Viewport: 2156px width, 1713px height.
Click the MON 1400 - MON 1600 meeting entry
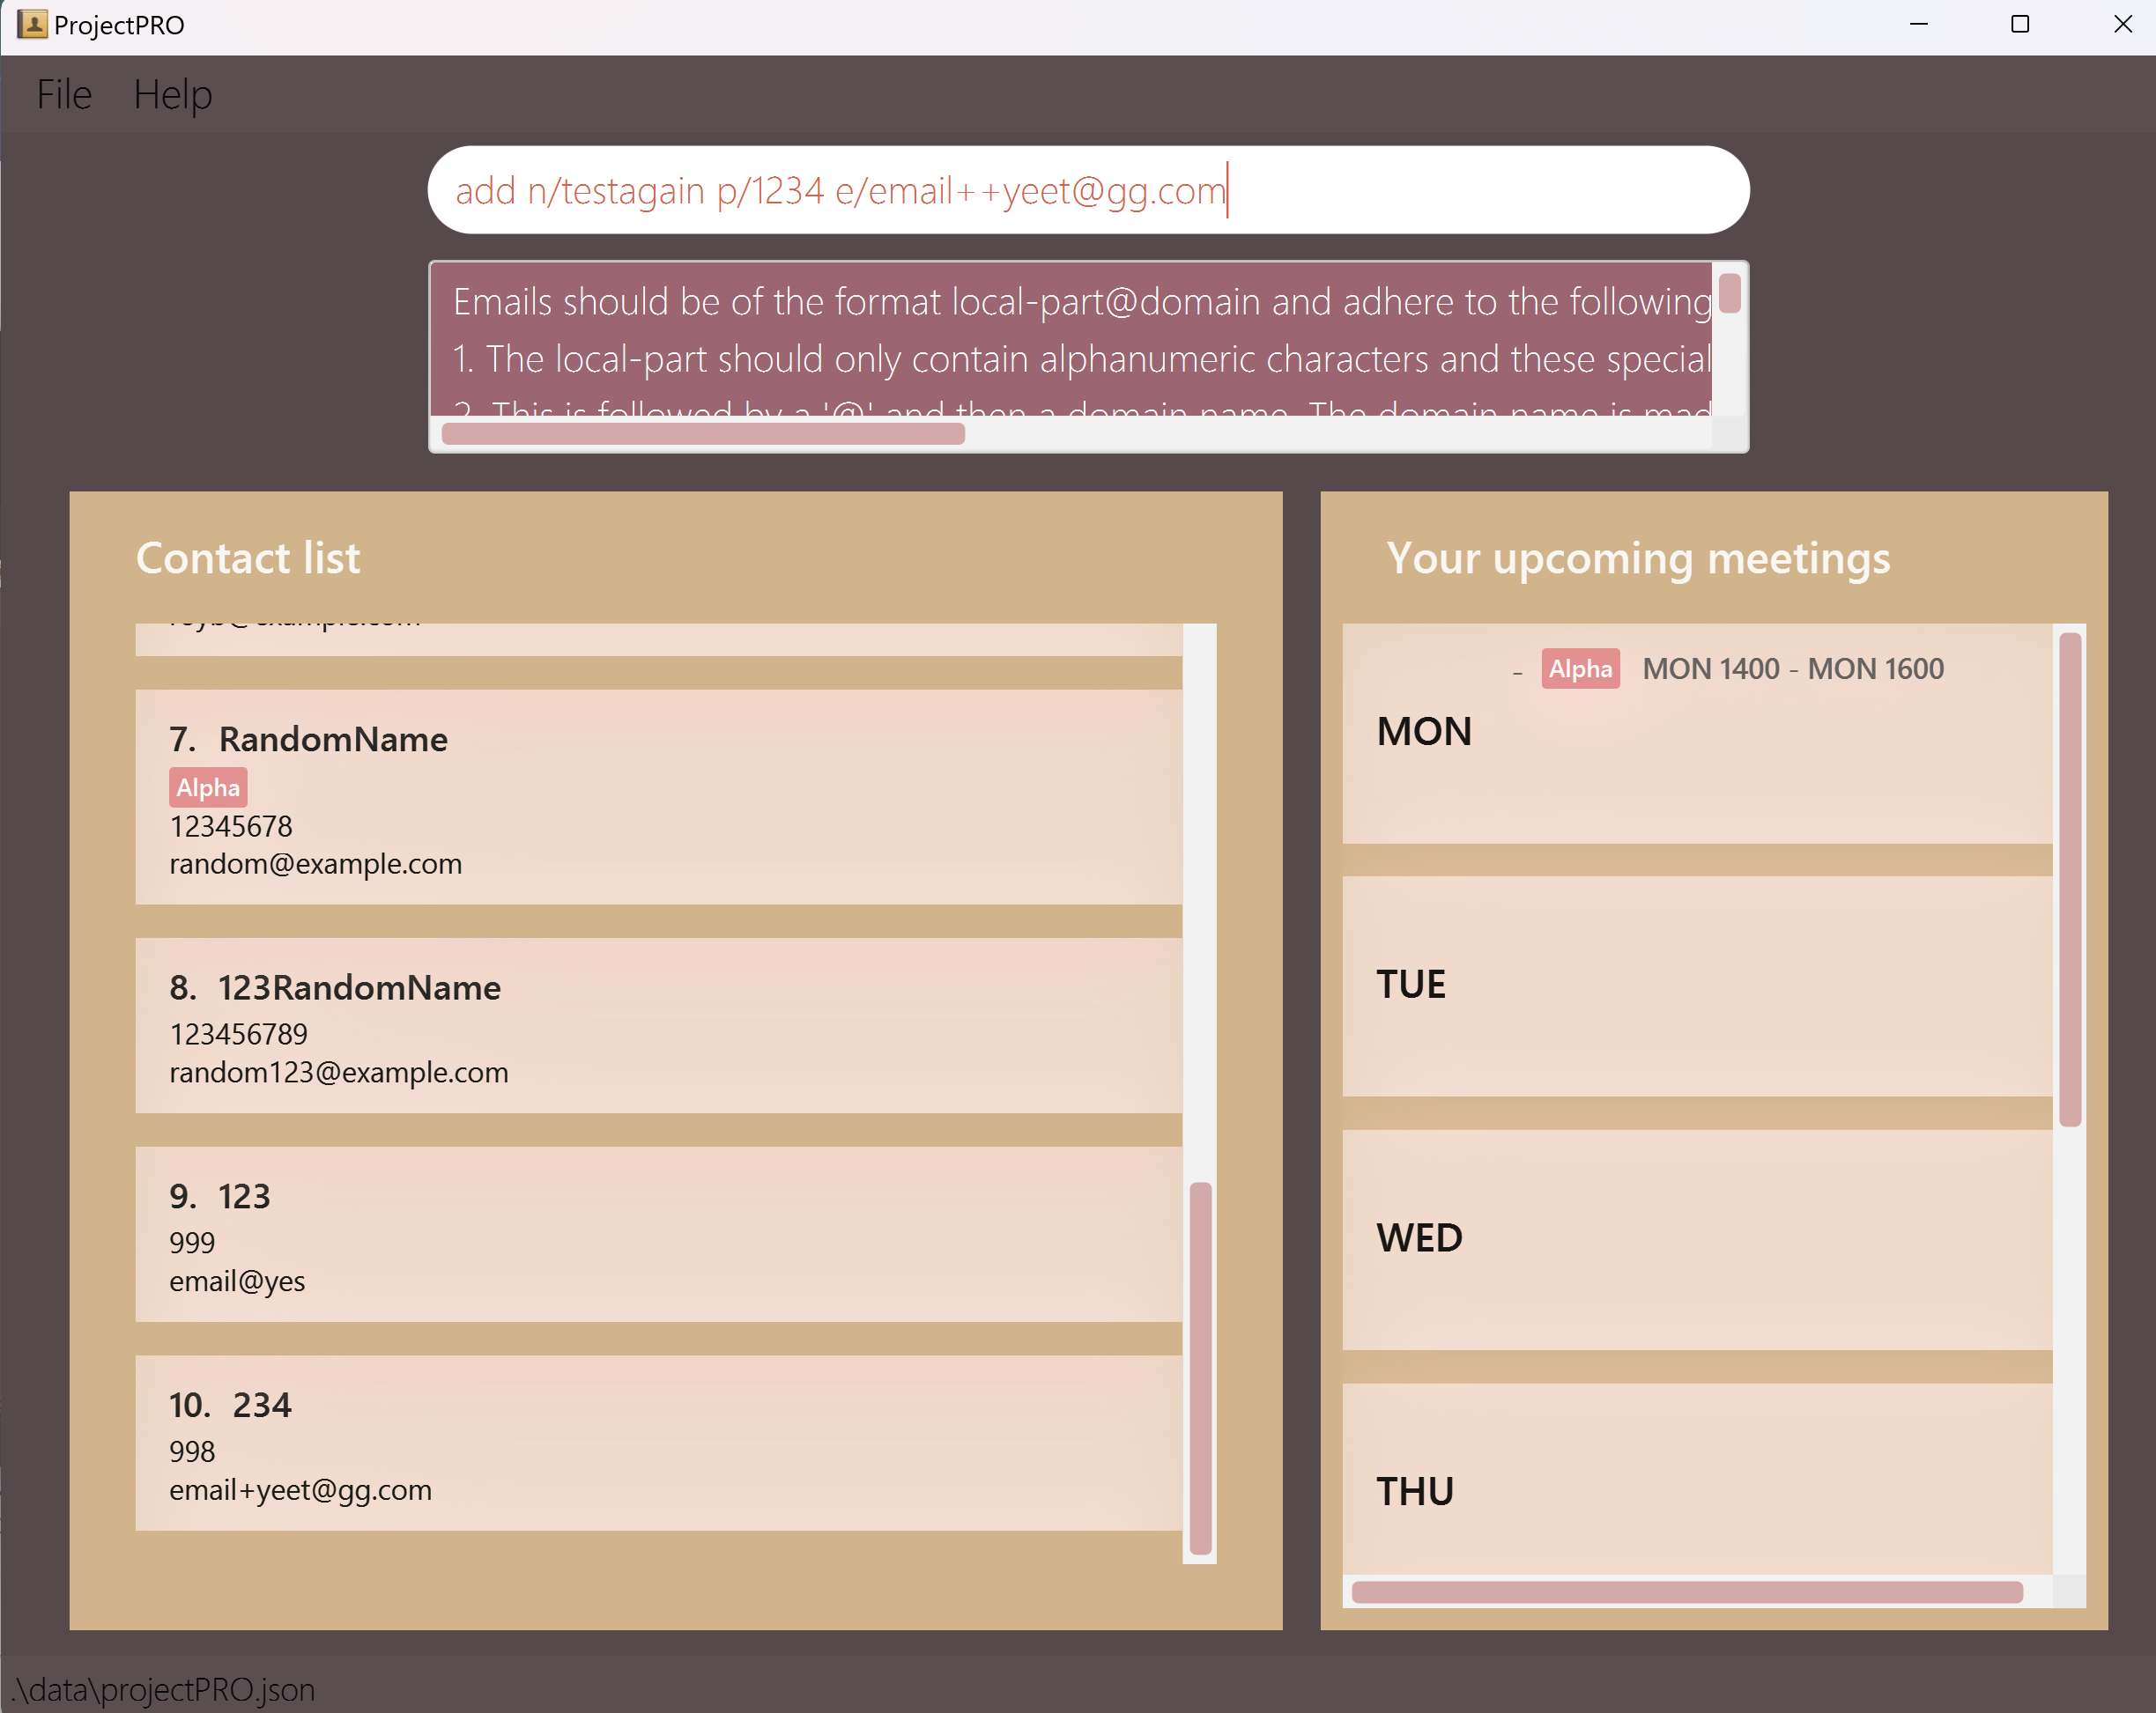[1792, 668]
